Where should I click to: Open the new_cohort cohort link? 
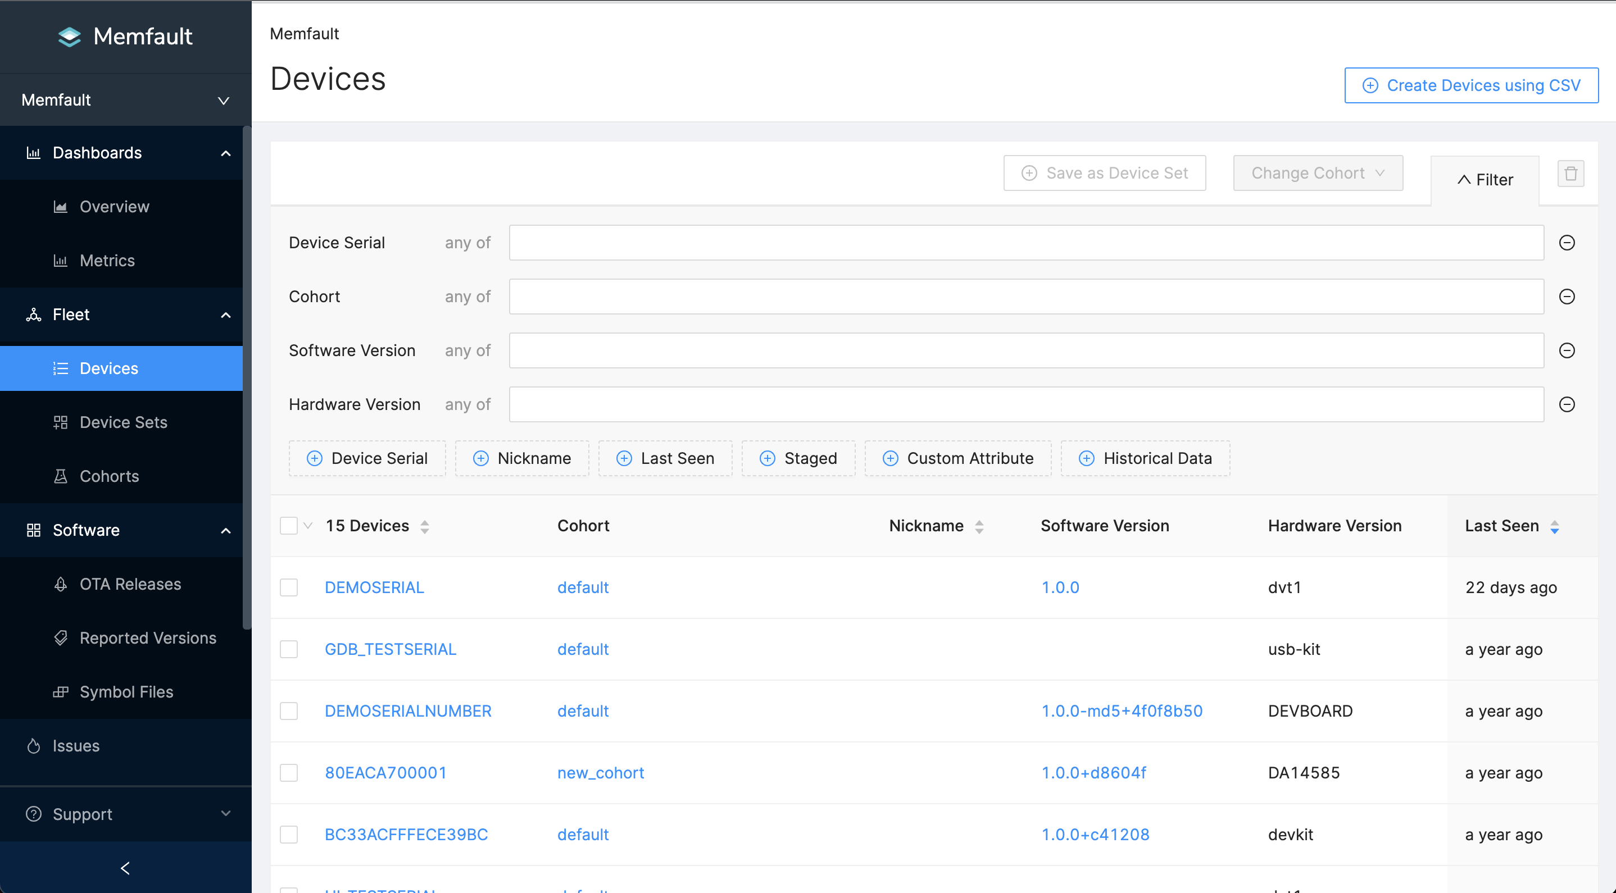coord(601,773)
